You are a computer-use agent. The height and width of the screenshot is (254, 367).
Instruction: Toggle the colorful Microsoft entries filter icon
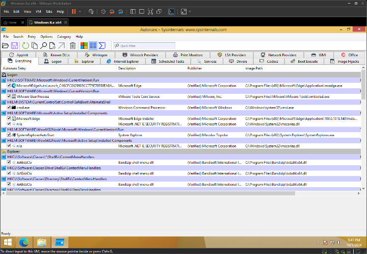pos(84,46)
